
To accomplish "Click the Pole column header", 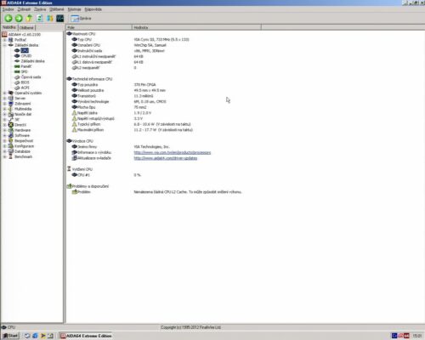I will (99, 27).
